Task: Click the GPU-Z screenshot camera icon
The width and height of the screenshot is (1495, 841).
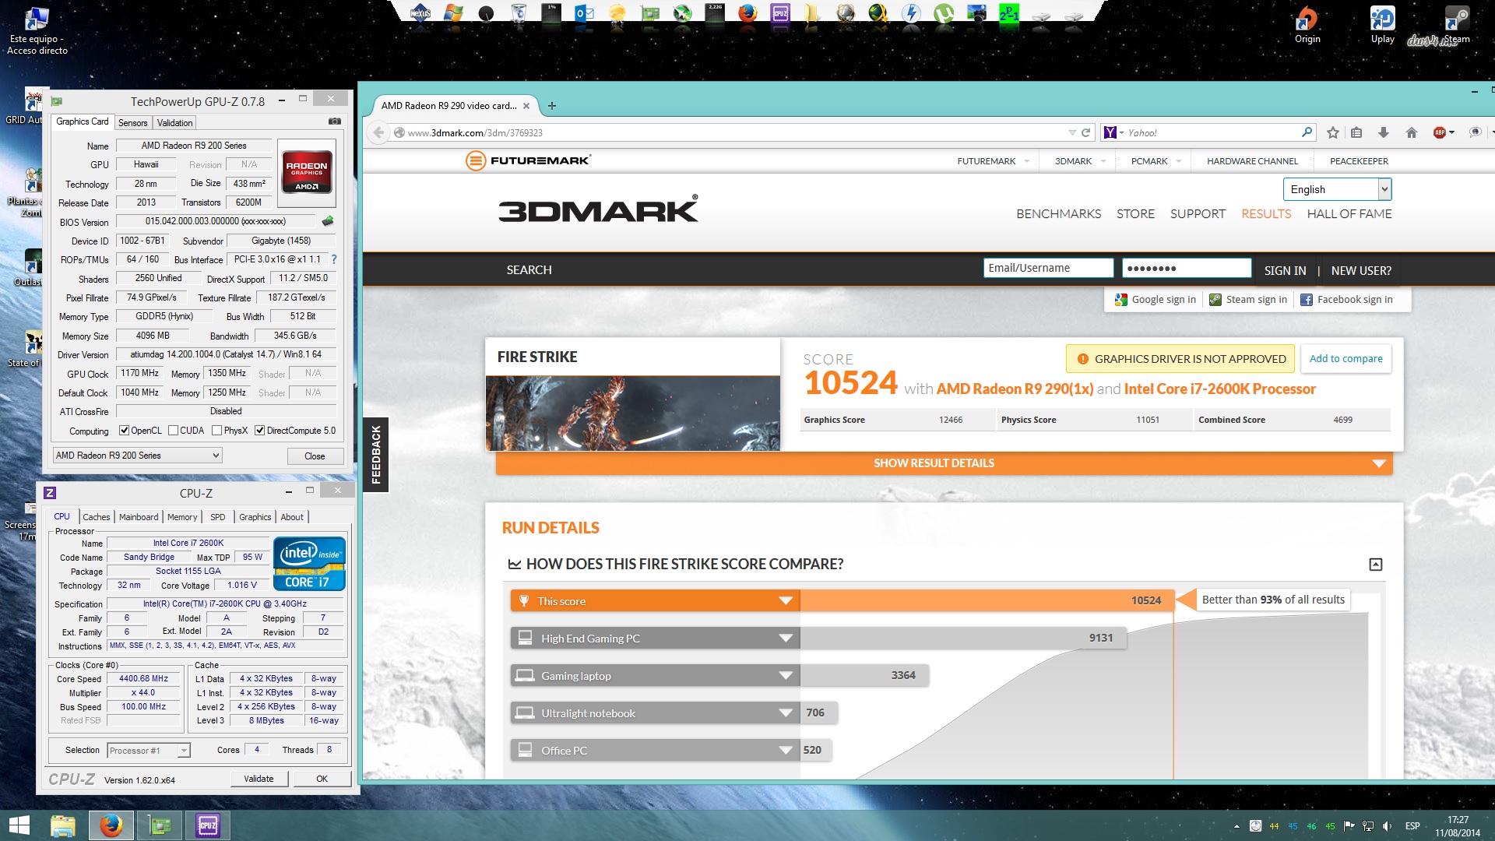Action: (334, 121)
